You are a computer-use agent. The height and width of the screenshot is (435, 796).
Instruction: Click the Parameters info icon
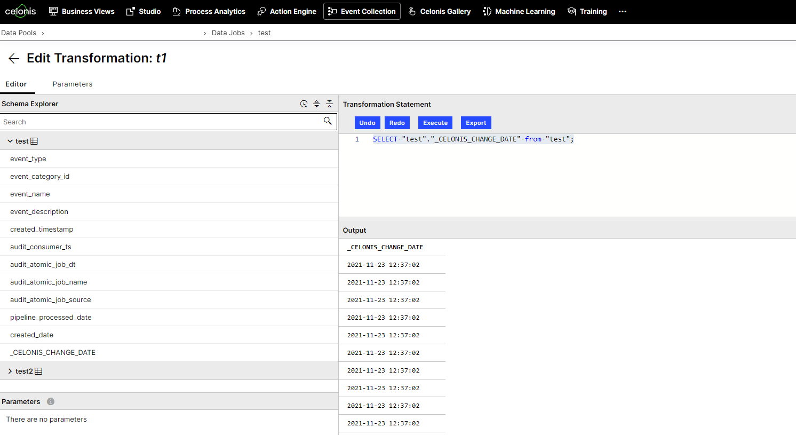51,401
